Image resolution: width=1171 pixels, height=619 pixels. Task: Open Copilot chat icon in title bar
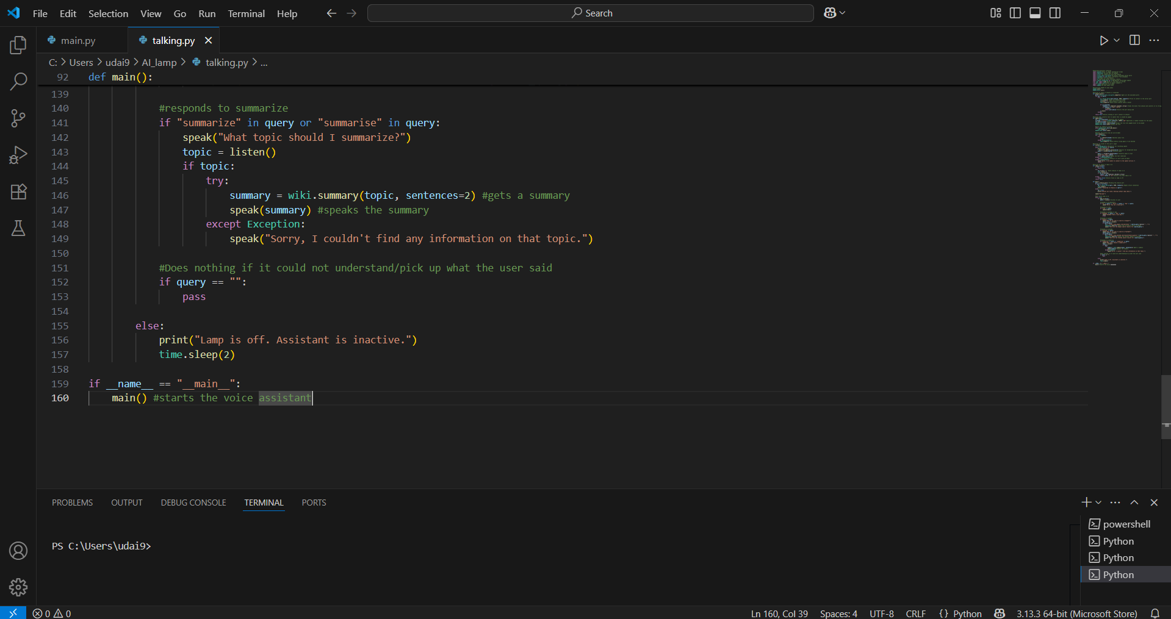pyautogui.click(x=830, y=13)
